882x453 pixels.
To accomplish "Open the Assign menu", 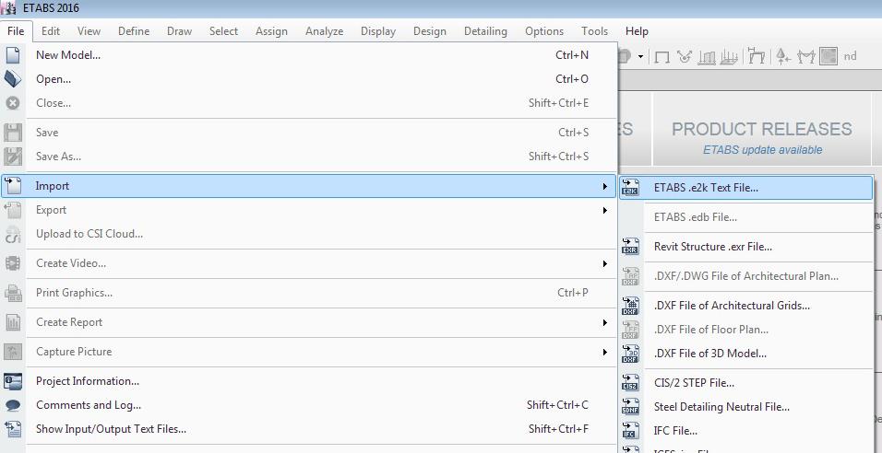I will pyautogui.click(x=271, y=31).
